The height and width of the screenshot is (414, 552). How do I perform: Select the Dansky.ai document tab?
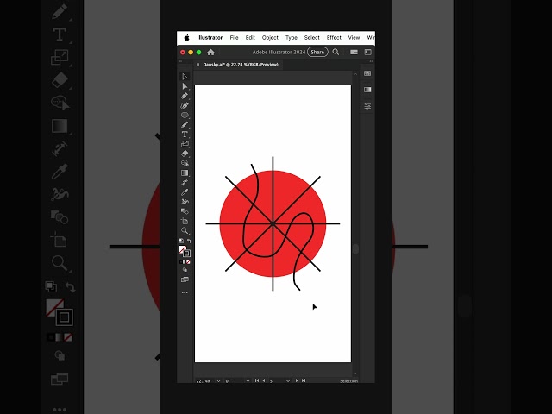[x=241, y=65]
